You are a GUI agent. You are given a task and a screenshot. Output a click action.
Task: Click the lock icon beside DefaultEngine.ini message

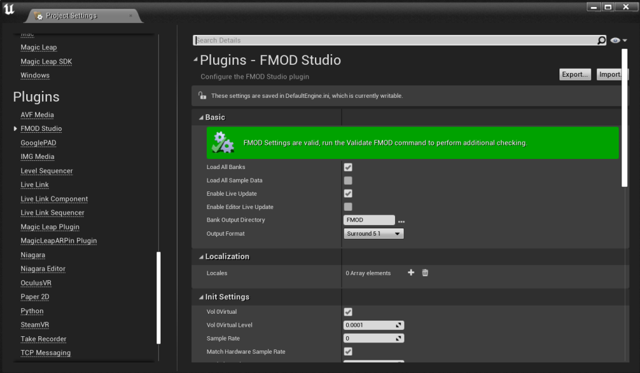coord(202,95)
